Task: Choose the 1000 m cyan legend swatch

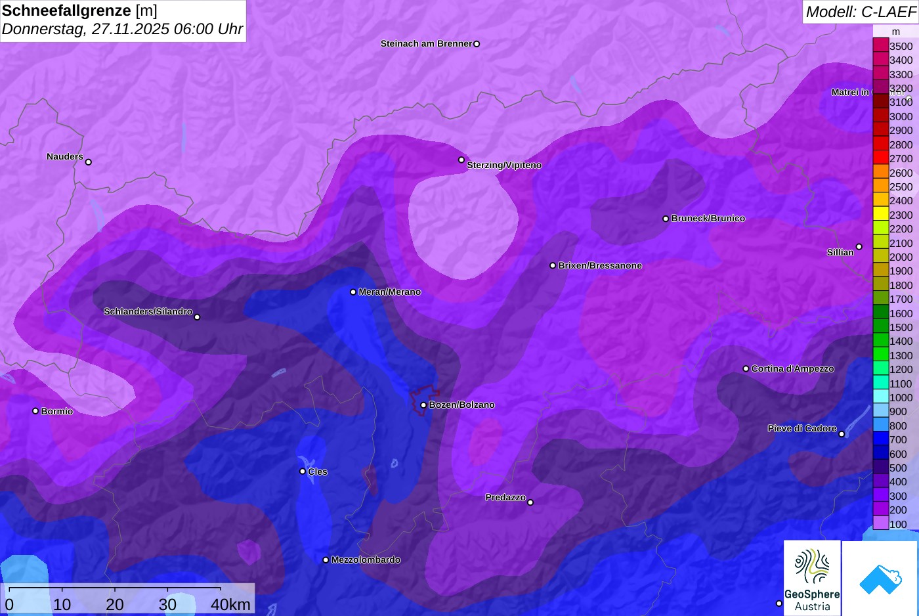Action: (x=880, y=397)
